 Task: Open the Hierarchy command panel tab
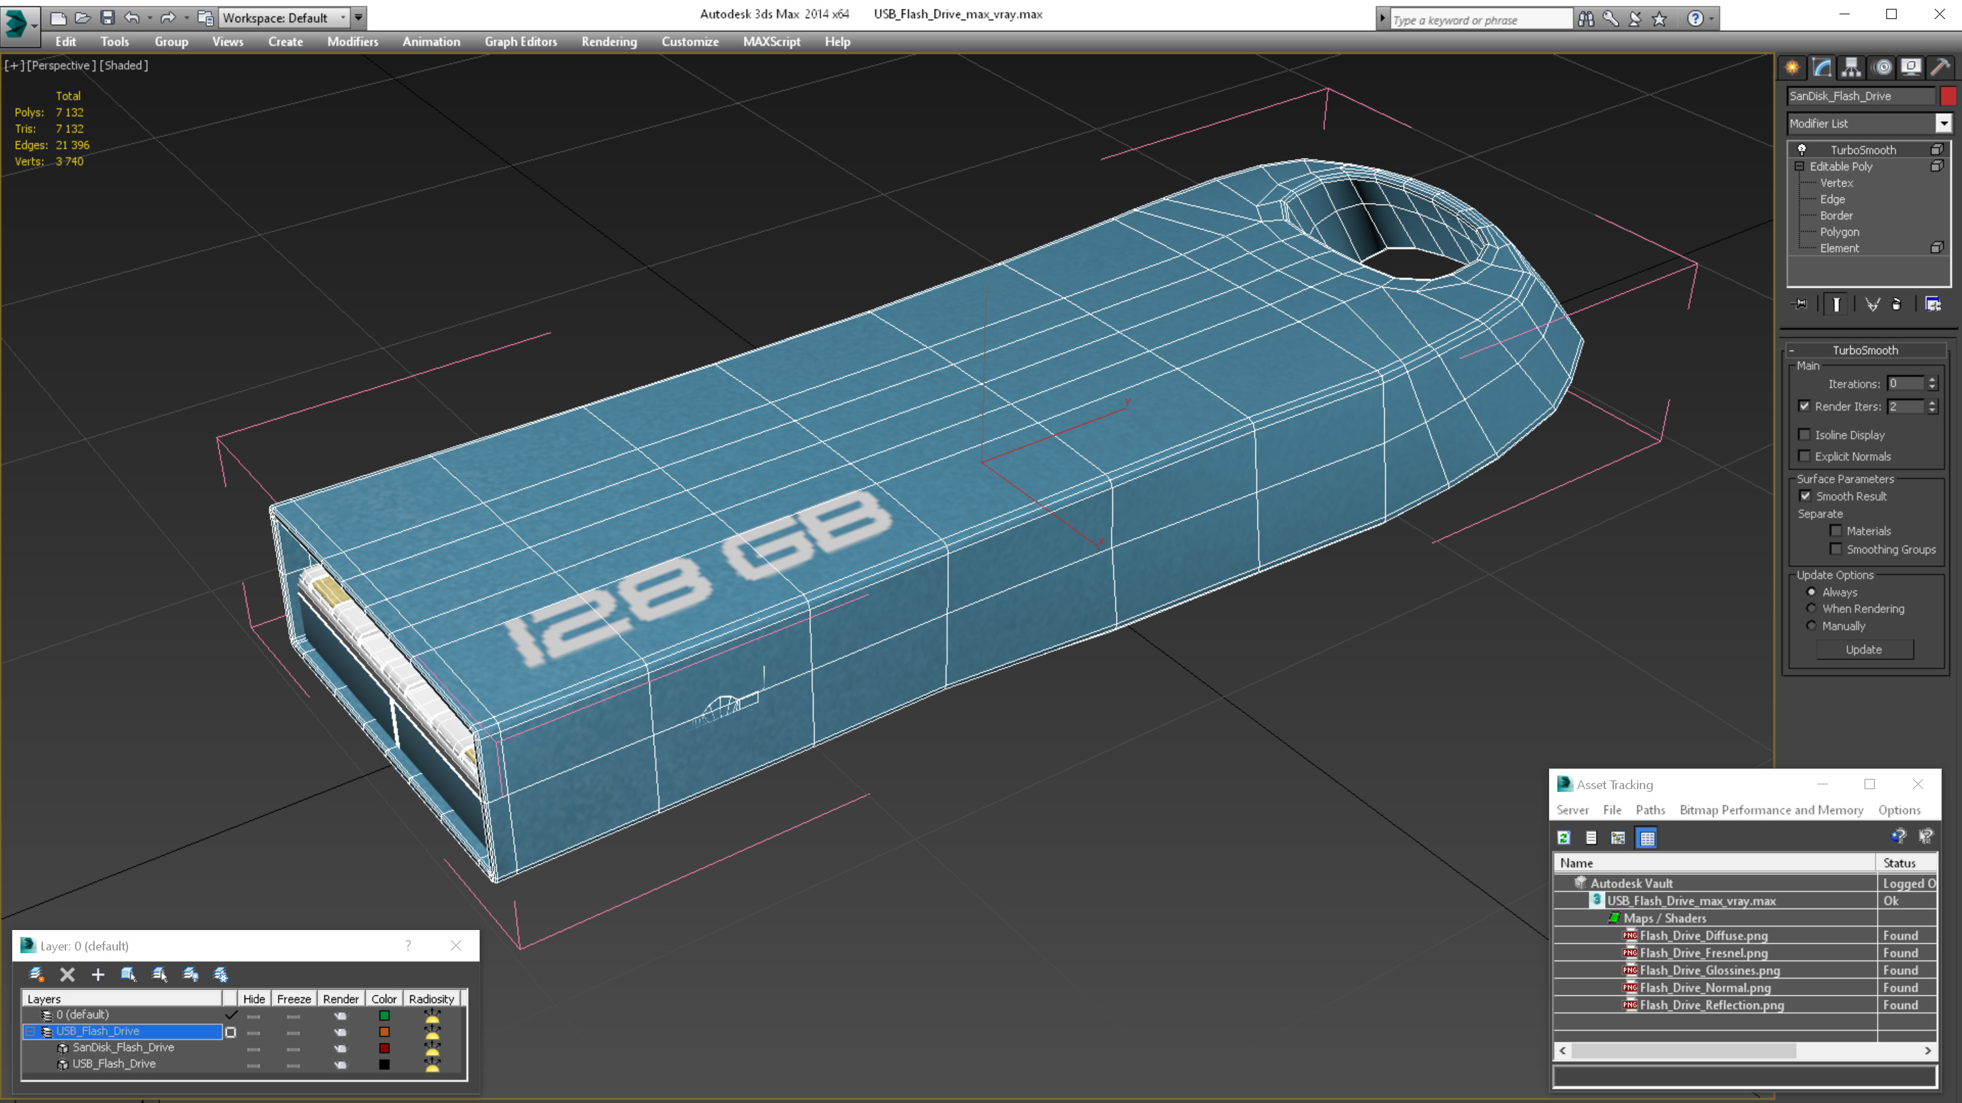pyautogui.click(x=1851, y=68)
